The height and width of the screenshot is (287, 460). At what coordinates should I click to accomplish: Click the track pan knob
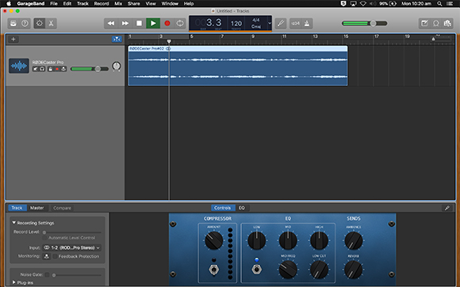click(x=117, y=66)
